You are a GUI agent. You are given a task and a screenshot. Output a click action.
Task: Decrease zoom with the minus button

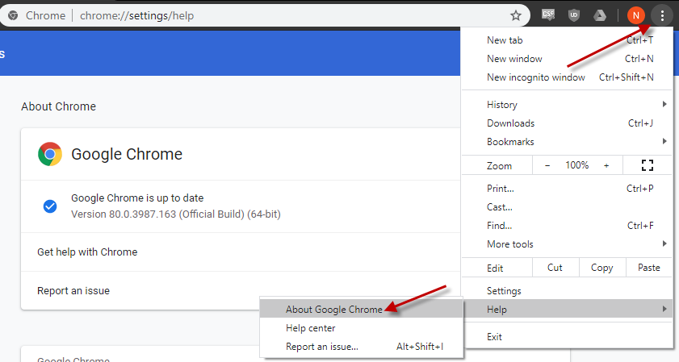pos(547,165)
